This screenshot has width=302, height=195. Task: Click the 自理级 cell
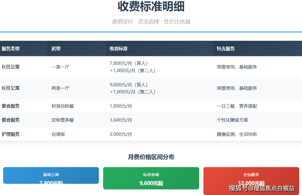tap(58, 134)
